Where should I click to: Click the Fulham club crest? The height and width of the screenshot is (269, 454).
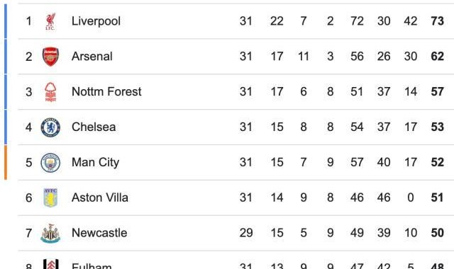50,264
